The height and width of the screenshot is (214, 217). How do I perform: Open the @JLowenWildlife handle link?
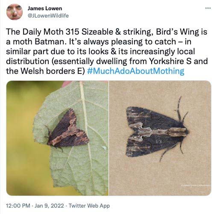pyautogui.click(x=48, y=16)
